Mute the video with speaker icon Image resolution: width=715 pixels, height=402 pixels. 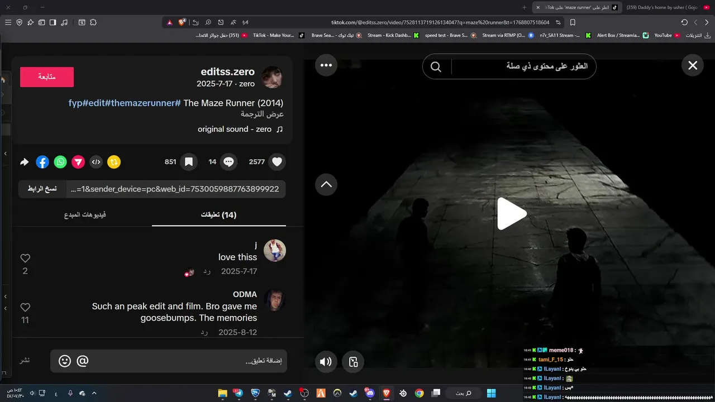click(x=326, y=362)
